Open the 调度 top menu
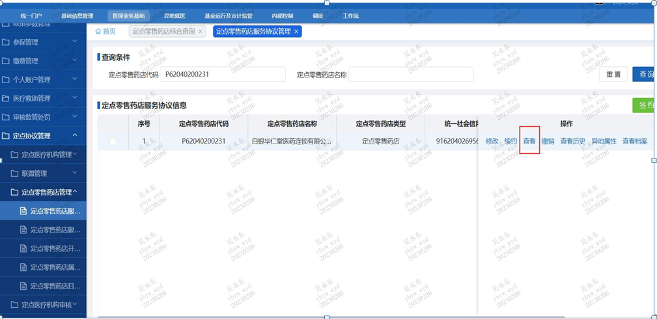 pos(318,16)
